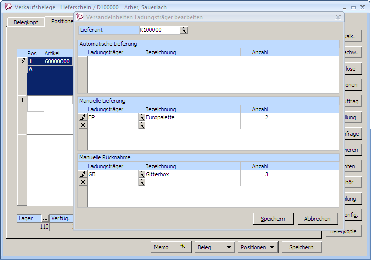Open lookup for FP Ladungsträger row

pos(142,117)
